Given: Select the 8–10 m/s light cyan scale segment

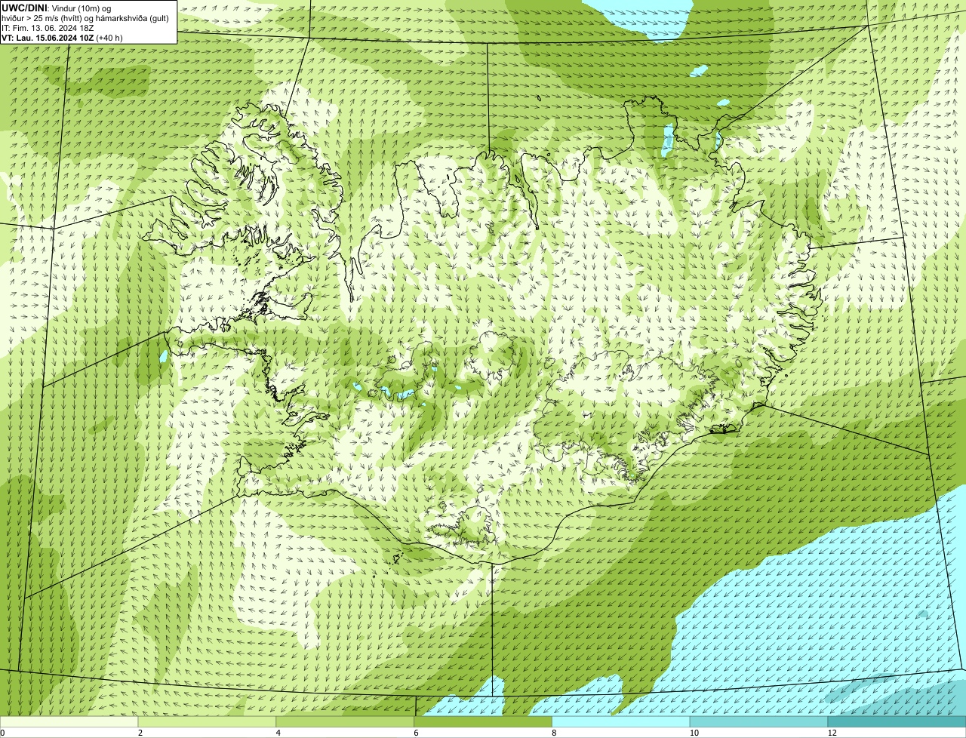Looking at the screenshot, I should 621,722.
